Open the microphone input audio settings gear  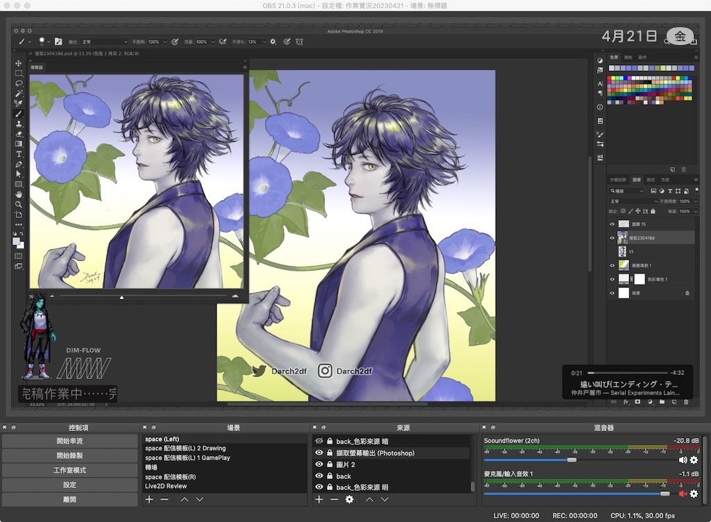coord(694,494)
